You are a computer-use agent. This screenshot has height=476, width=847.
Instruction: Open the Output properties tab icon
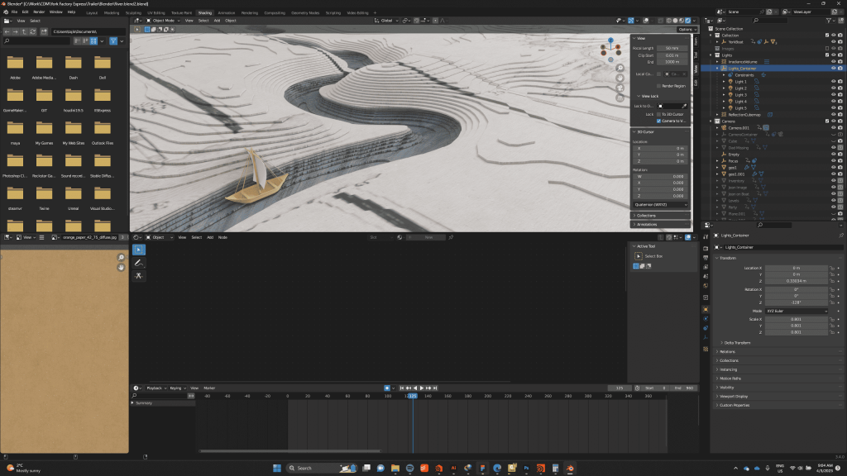(706, 258)
